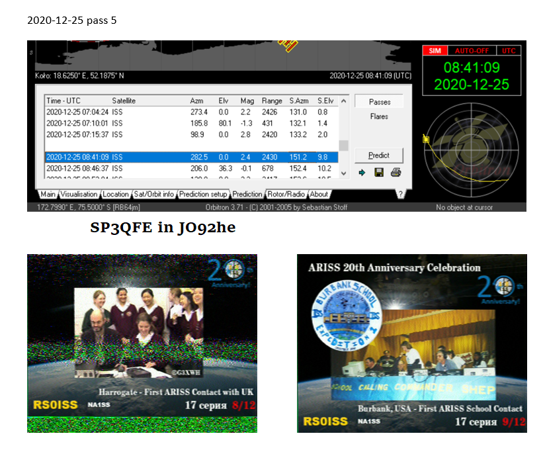Screen dimensions: 543x450
Task: Select the satellite marker on the radar plot
Action: (426, 140)
